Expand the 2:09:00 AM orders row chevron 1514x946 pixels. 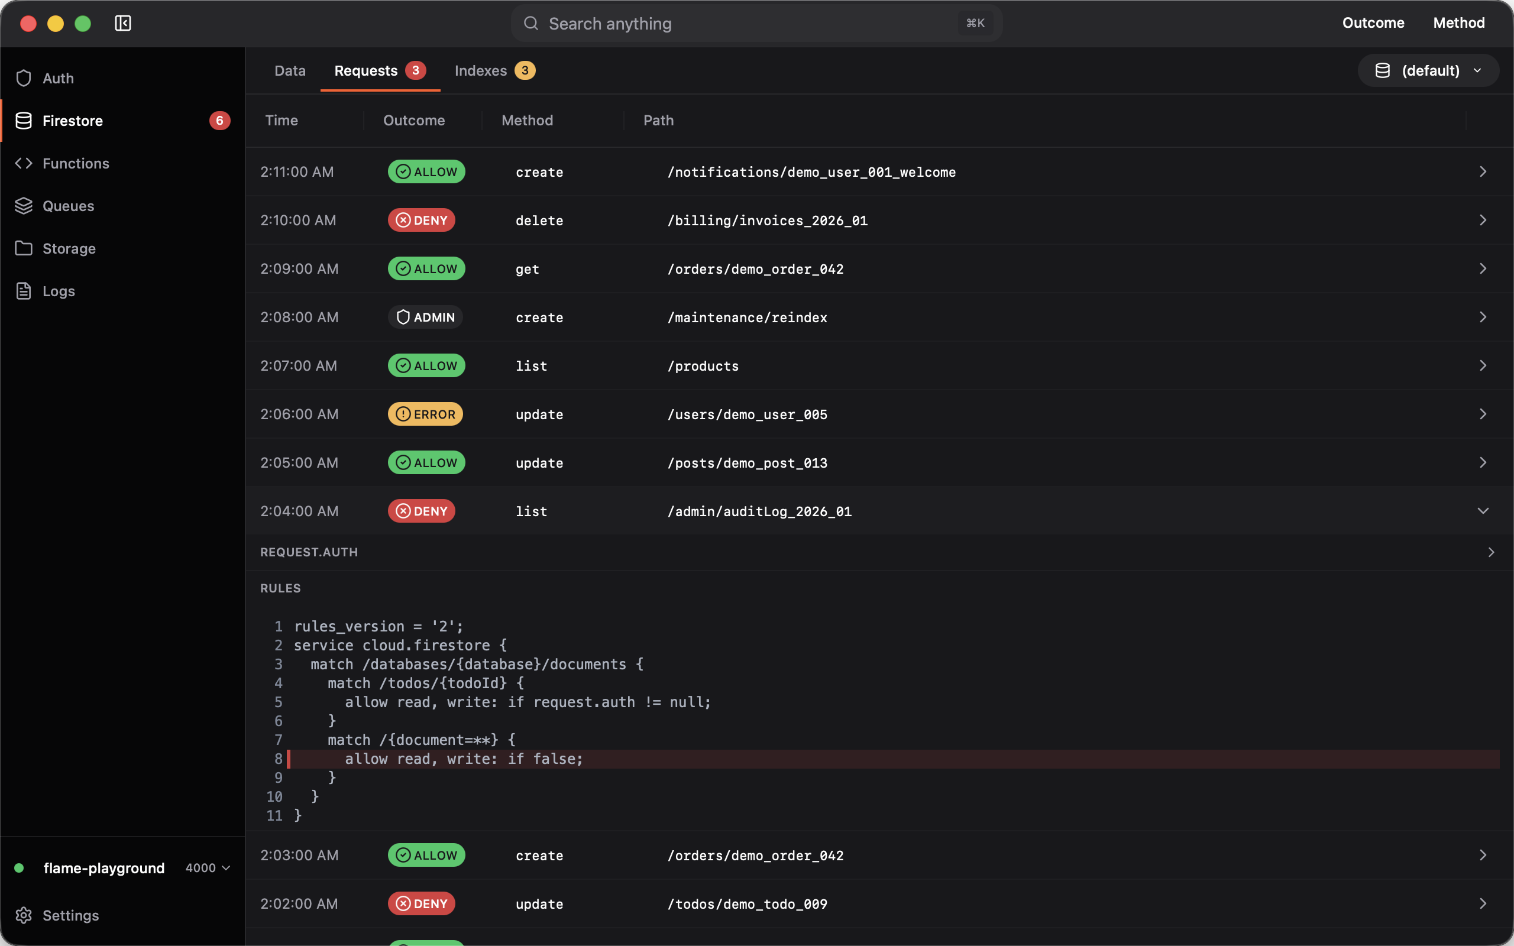tap(1483, 268)
